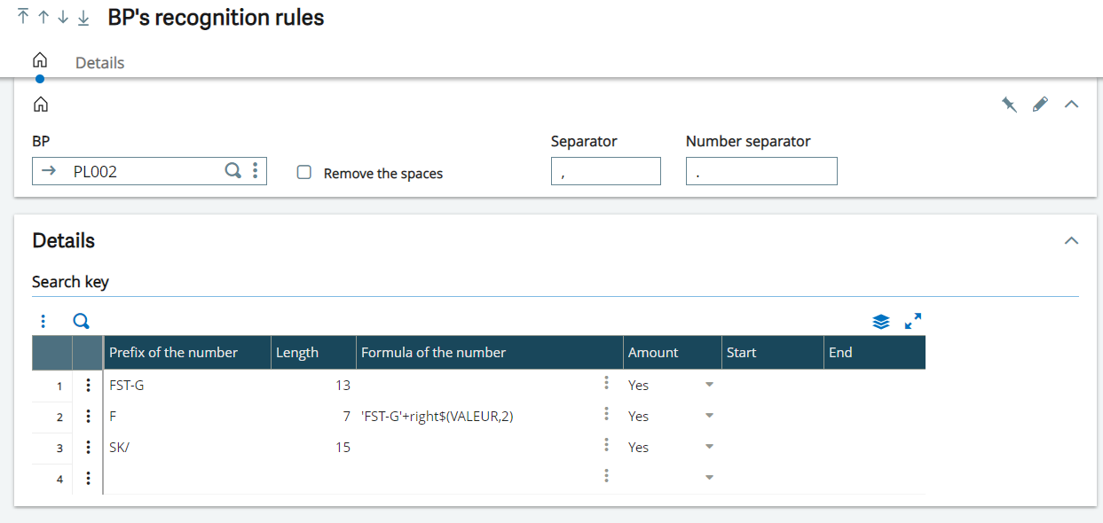Open BP field actions menu dots
Viewport: 1103px width, 523px height.
point(256,171)
